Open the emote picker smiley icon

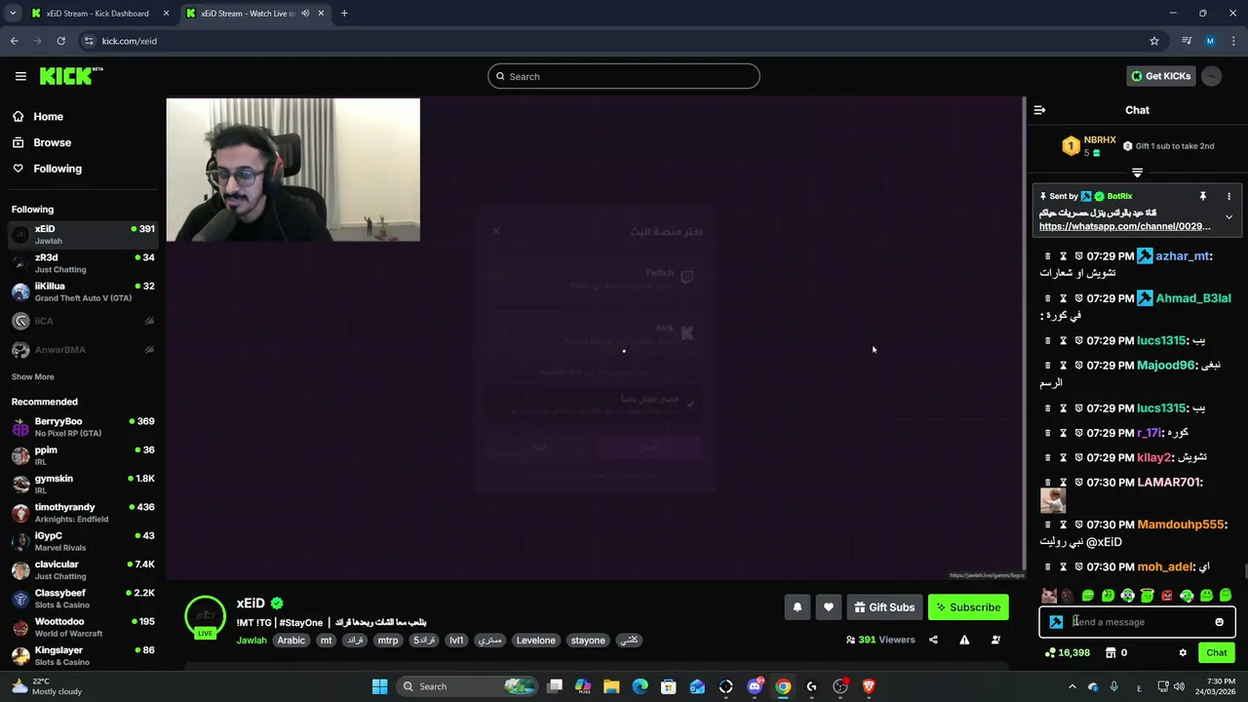1219,622
